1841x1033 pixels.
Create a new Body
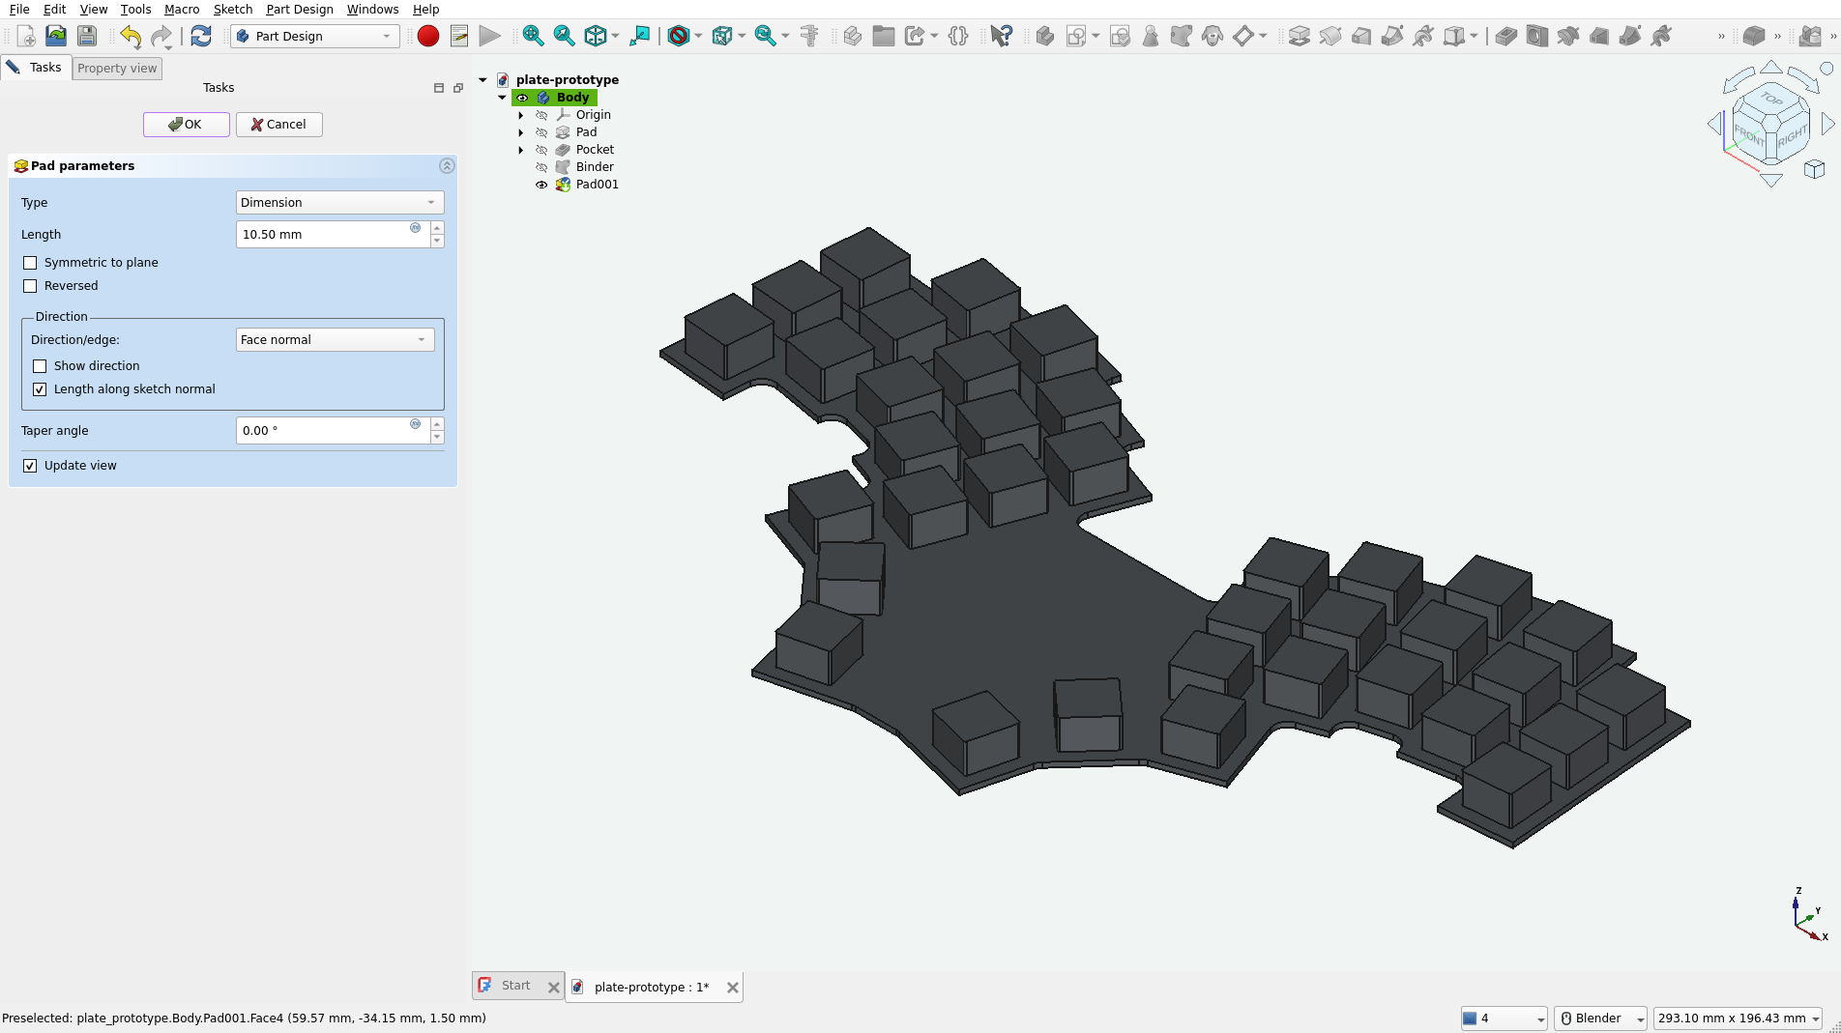tap(1044, 36)
